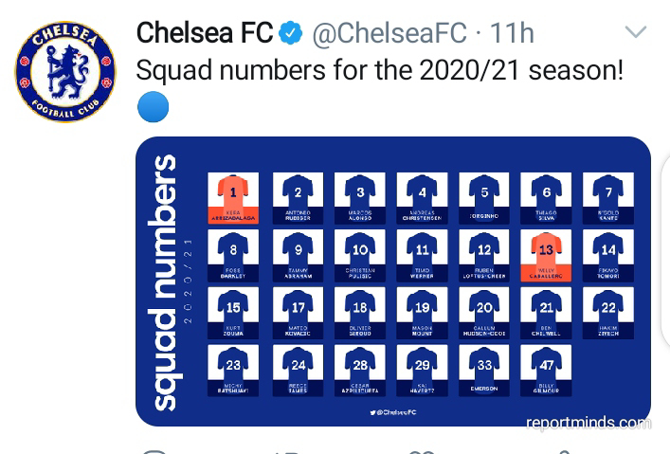670x454 pixels.
Task: Click shirt number 10 Christian Pulisic
Action: click(360, 255)
